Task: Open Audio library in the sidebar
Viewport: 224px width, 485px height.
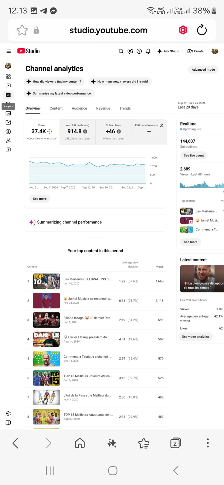Action: click(x=8, y=150)
